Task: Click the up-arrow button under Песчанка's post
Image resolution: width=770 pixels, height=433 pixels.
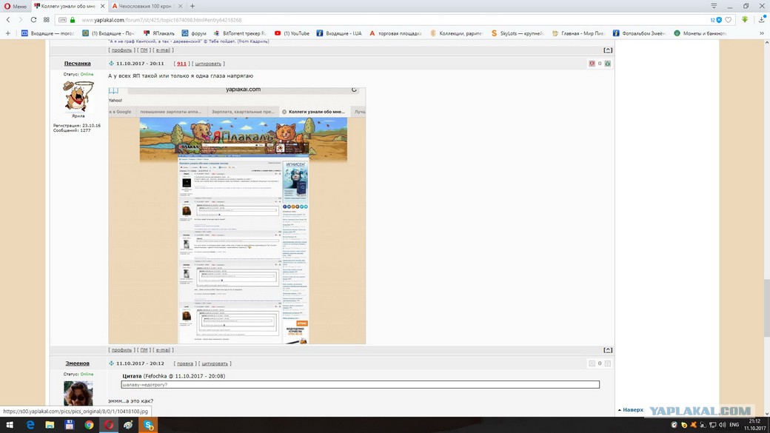Action: [607, 350]
